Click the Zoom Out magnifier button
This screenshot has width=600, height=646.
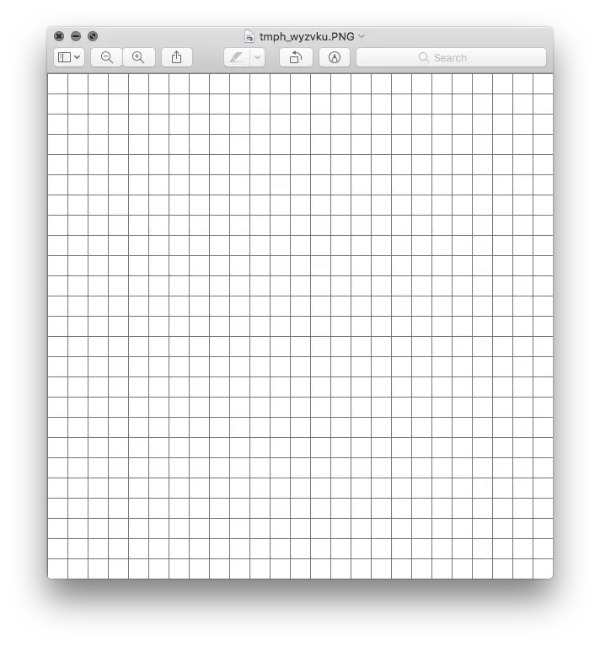coord(107,57)
